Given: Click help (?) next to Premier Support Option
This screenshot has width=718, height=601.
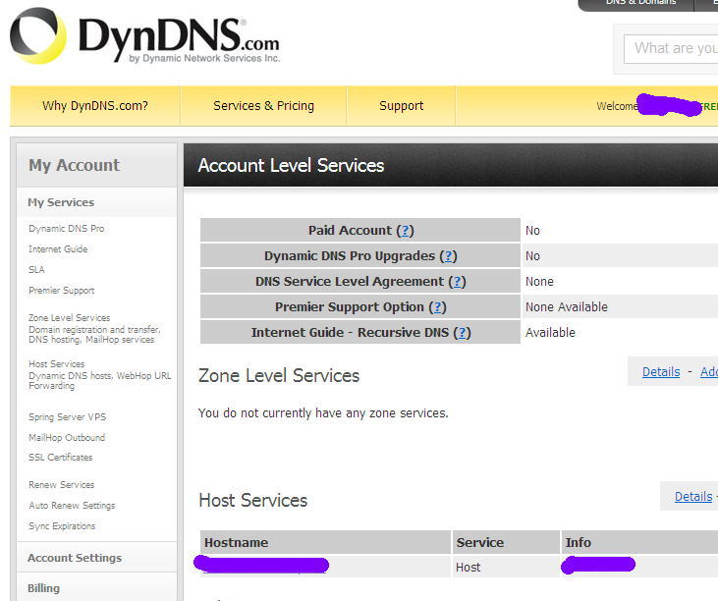Looking at the screenshot, I should point(437,307).
